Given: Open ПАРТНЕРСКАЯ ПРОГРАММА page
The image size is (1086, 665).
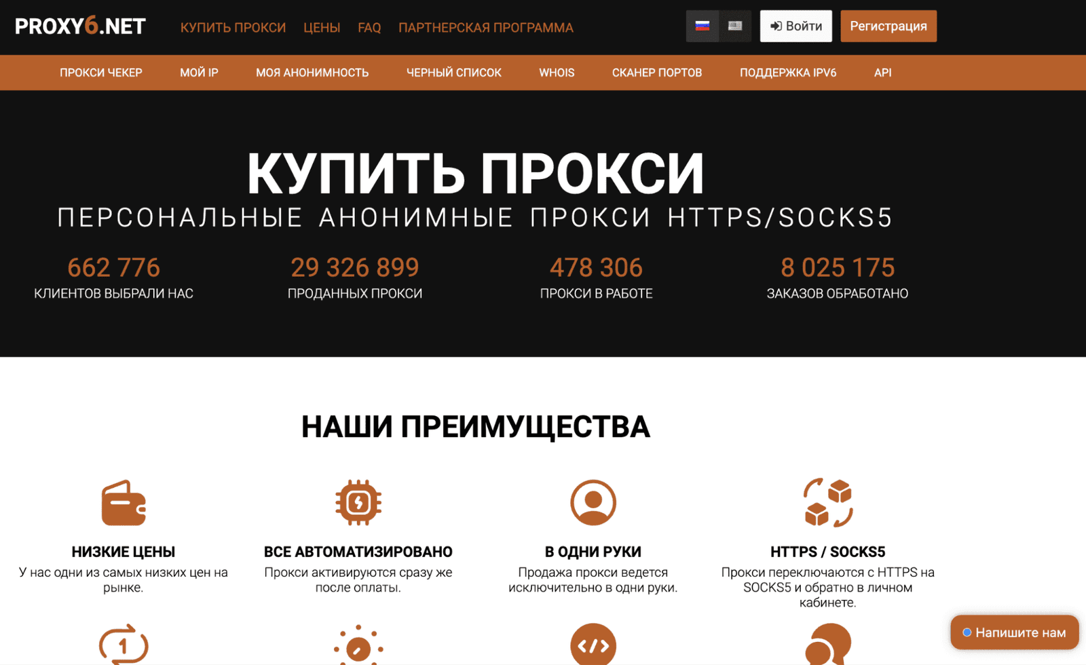Looking at the screenshot, I should (x=486, y=28).
